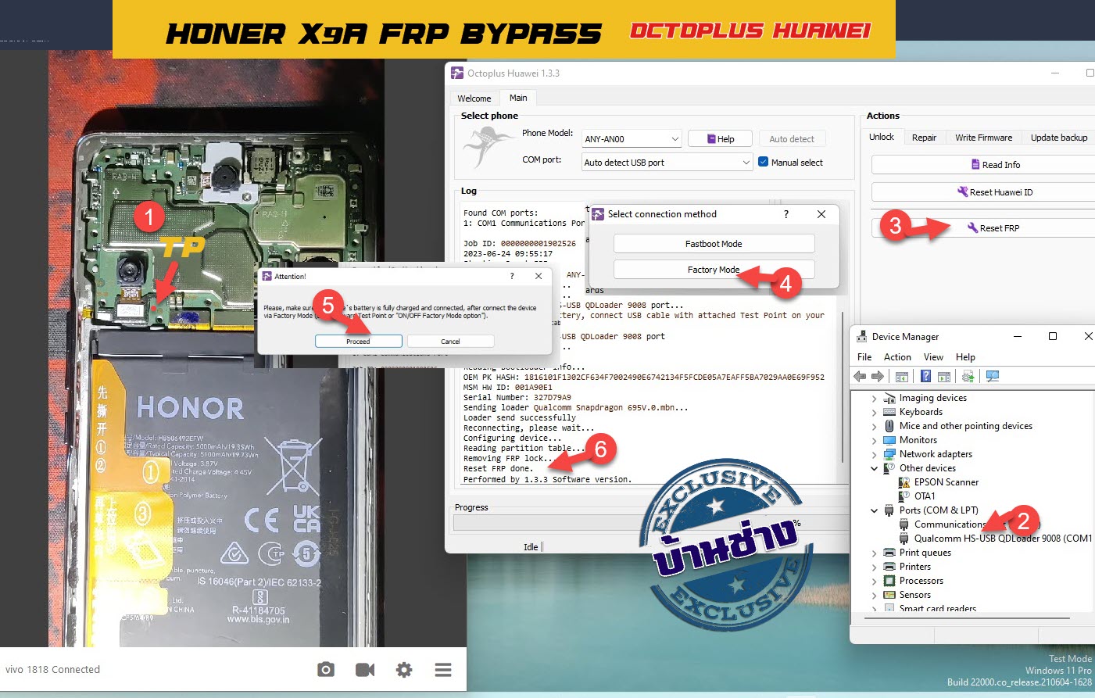
Task: Choose Factory Mode connection method
Action: (714, 270)
